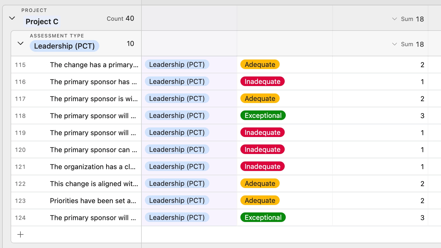
Task: Open record 122 'This change is aligned wit...'
Action: (94, 184)
